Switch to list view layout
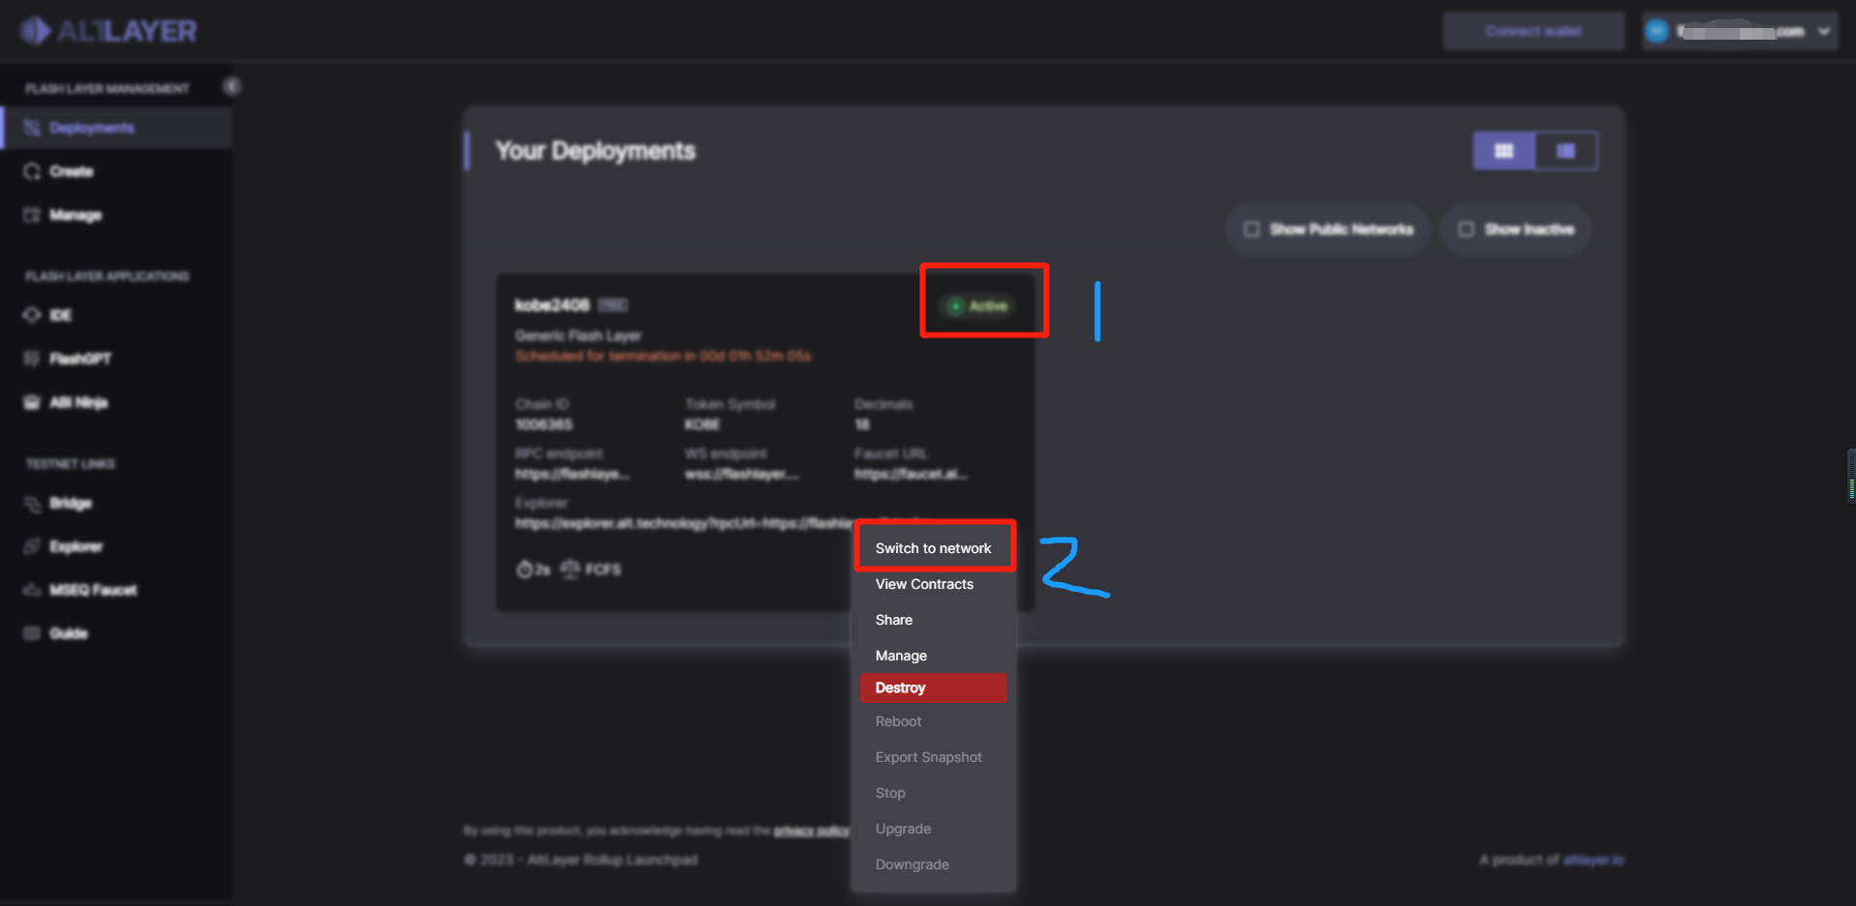Screen dimensions: 1856x906 (x=1566, y=151)
